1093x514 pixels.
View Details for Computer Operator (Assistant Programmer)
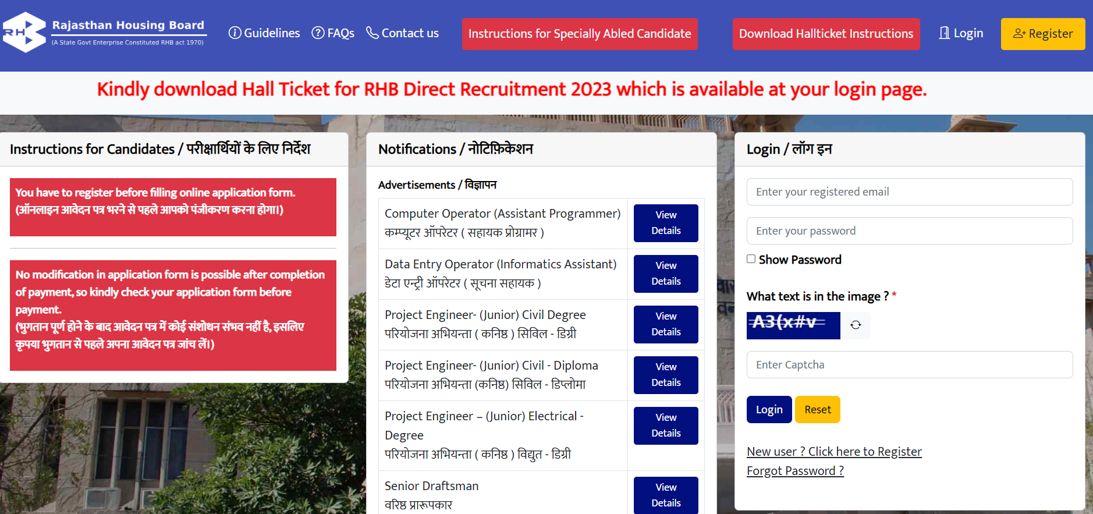point(666,223)
